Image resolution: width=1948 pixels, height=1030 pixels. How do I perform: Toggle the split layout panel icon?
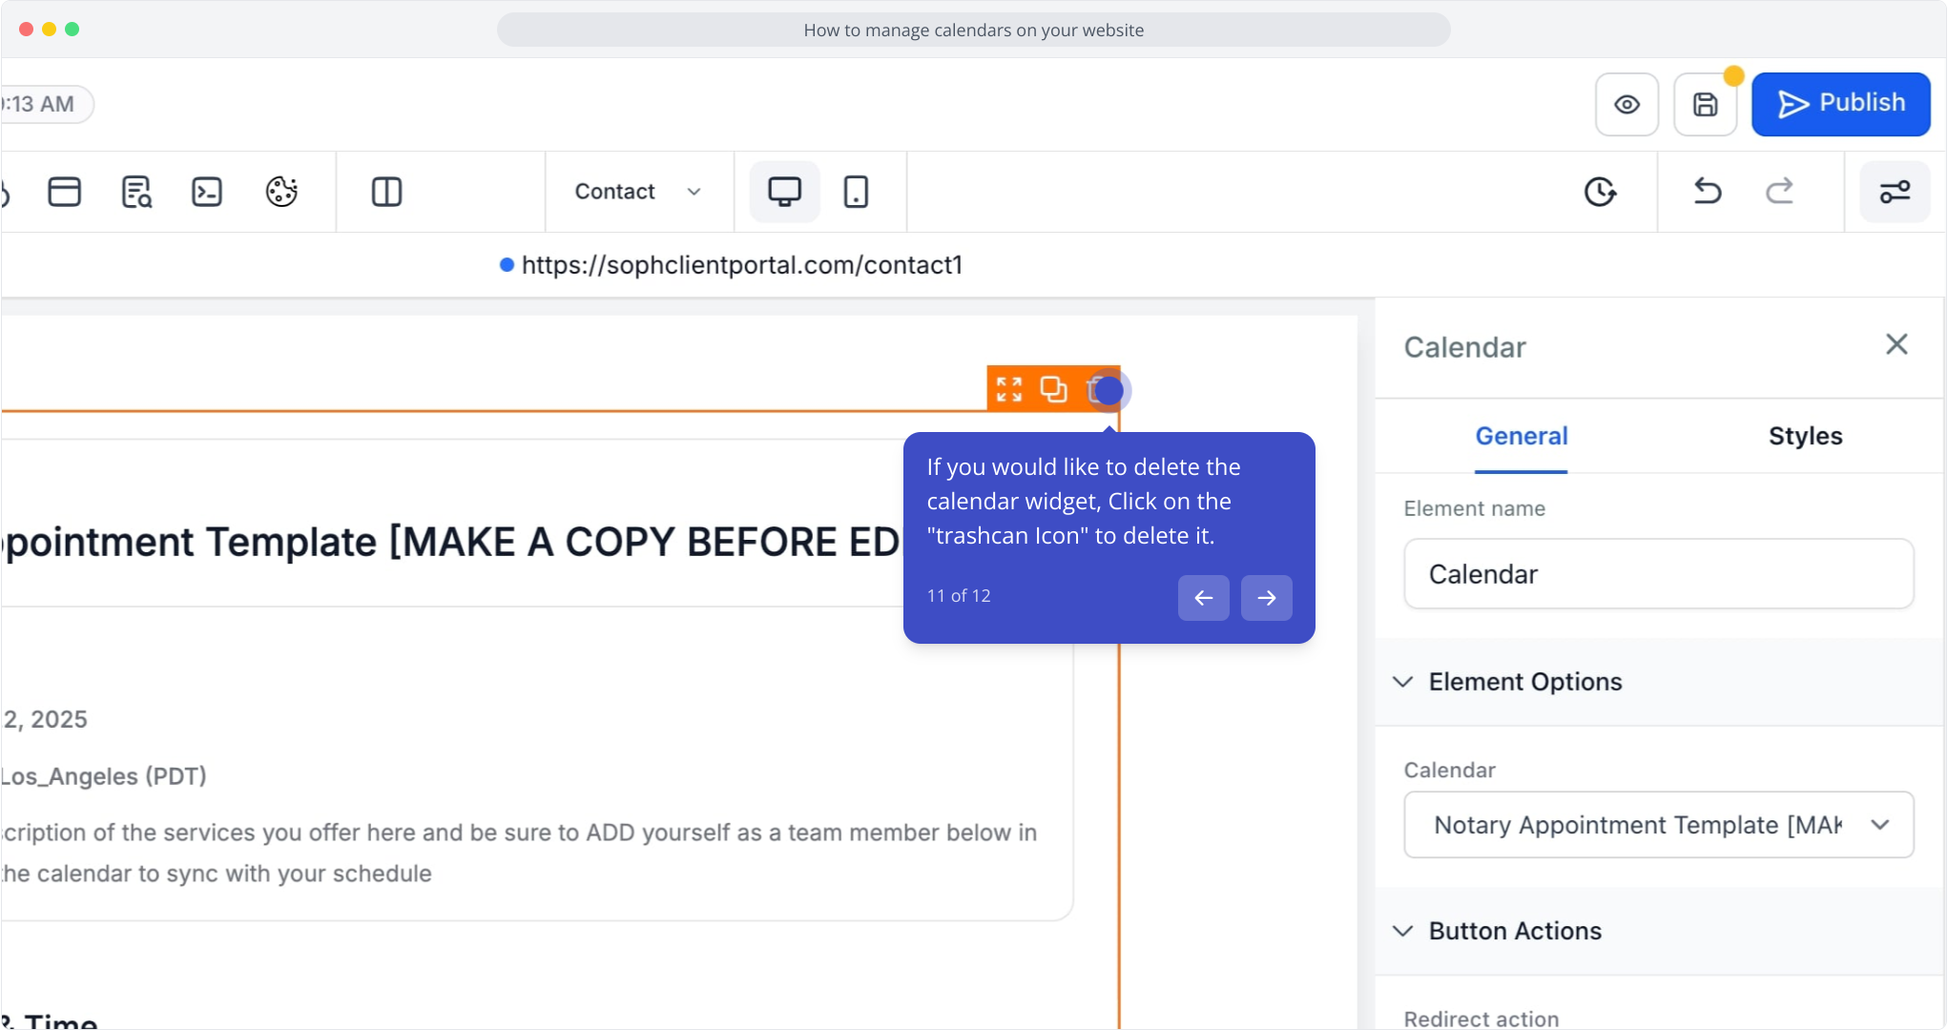tap(386, 192)
